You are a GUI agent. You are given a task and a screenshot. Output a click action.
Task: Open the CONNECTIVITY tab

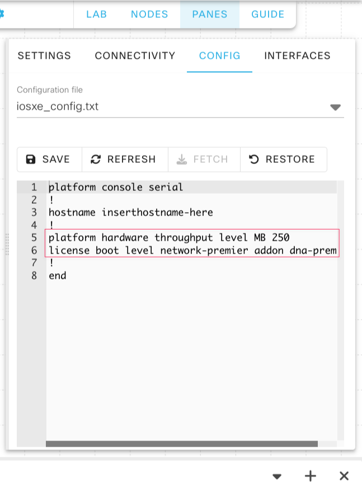(135, 55)
